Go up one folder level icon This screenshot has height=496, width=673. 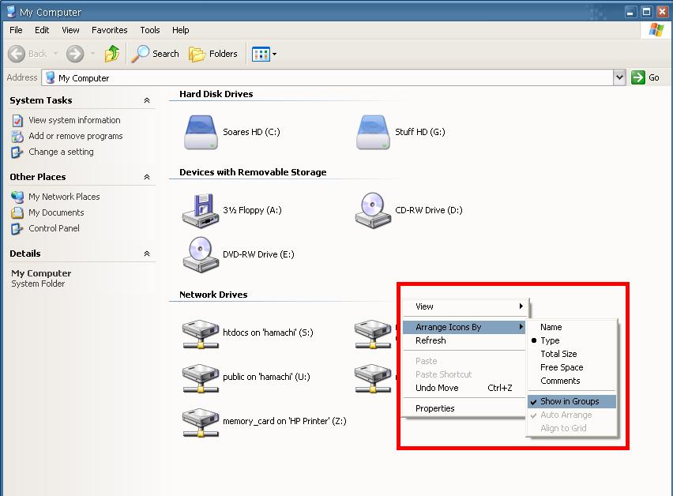(111, 54)
